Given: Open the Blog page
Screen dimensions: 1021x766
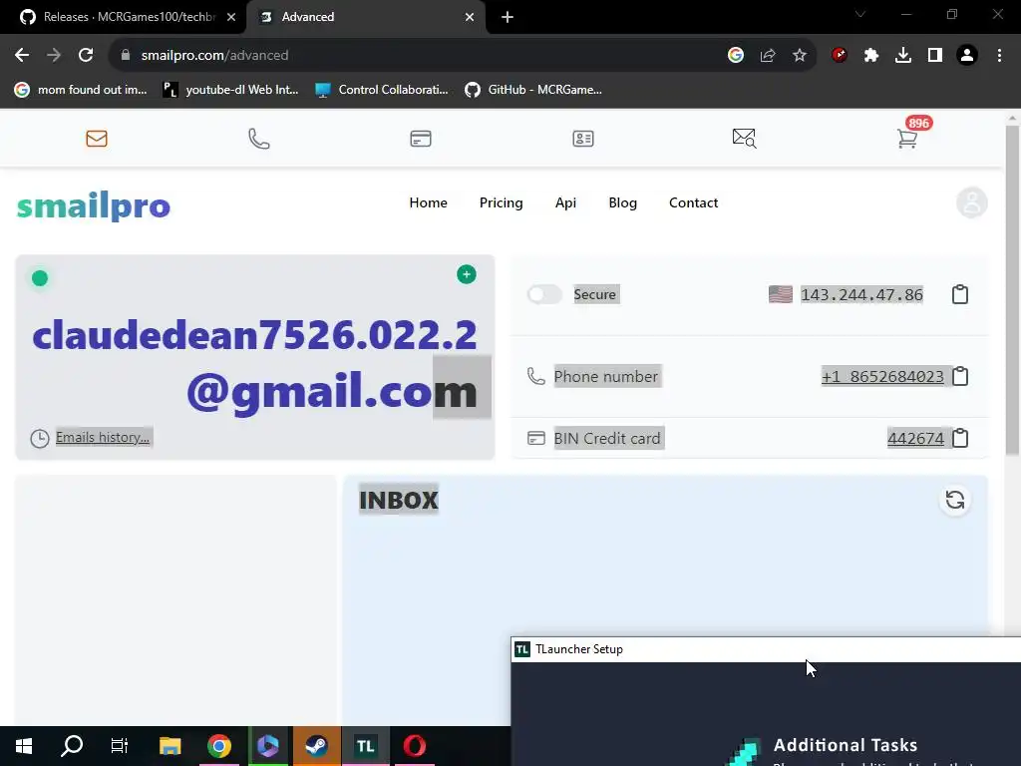Looking at the screenshot, I should (x=622, y=202).
